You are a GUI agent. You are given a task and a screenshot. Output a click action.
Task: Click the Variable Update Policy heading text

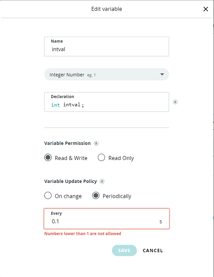pyautogui.click(x=70, y=181)
